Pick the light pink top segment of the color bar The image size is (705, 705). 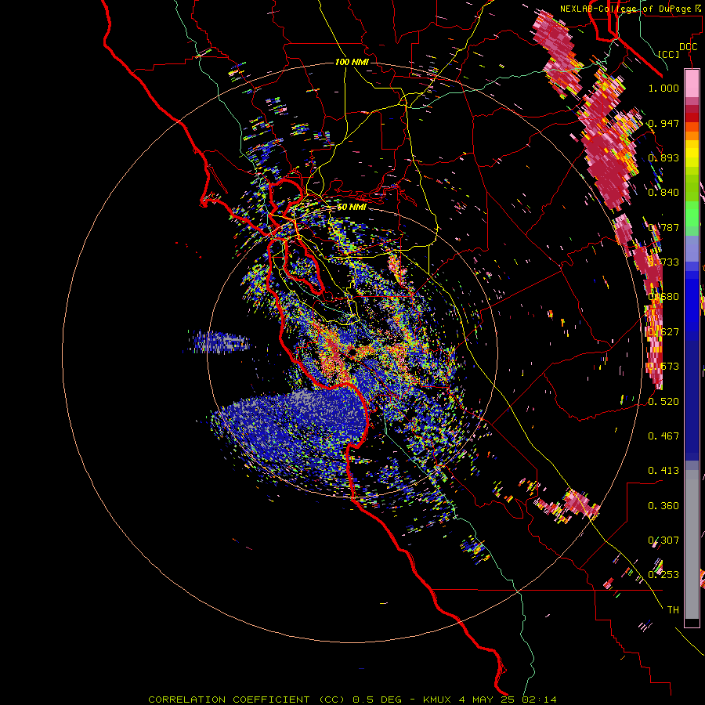point(692,84)
